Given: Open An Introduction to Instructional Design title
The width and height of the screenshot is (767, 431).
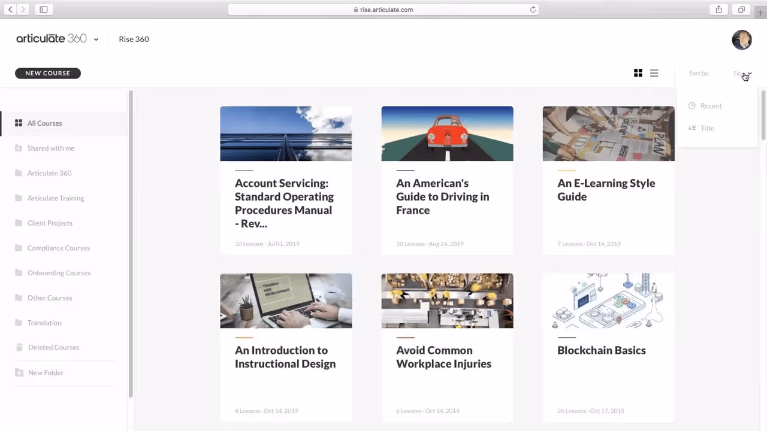Looking at the screenshot, I should coord(285,357).
